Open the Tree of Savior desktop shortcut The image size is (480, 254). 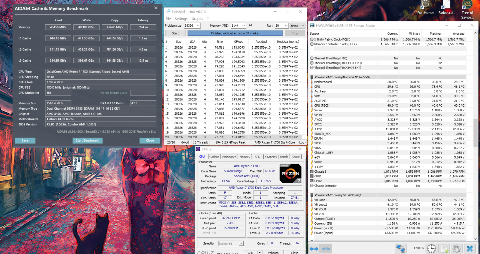pyautogui.click(x=467, y=10)
